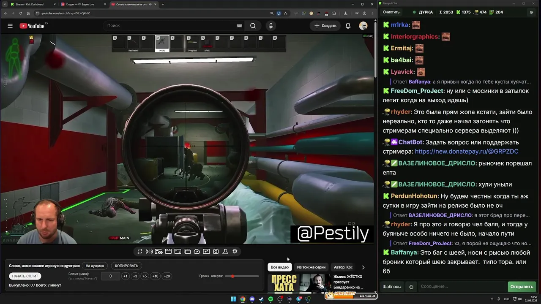
Task: Open Chrome downloads
Action: (345, 13)
